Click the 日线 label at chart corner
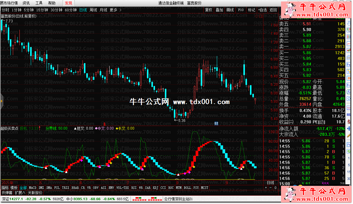353x204 pixels. click(x=270, y=183)
